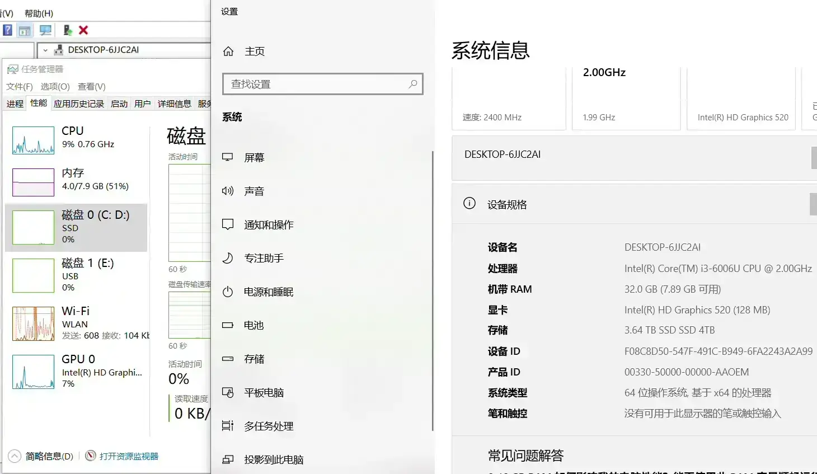Open 存储 via its drive icon
The width and height of the screenshot is (817, 474).
coord(228,359)
